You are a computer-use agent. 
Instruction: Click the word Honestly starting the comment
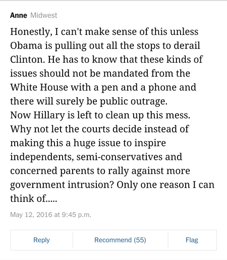(31, 32)
